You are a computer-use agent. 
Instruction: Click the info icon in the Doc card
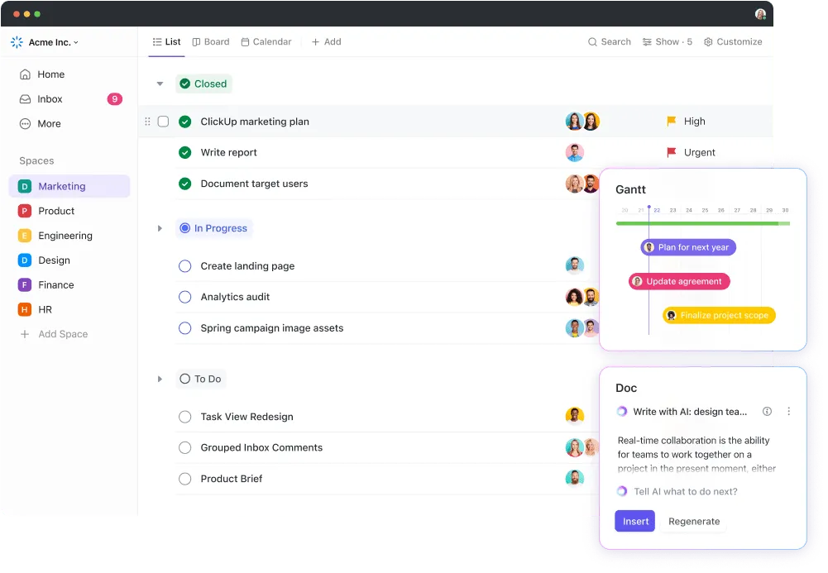click(x=767, y=412)
